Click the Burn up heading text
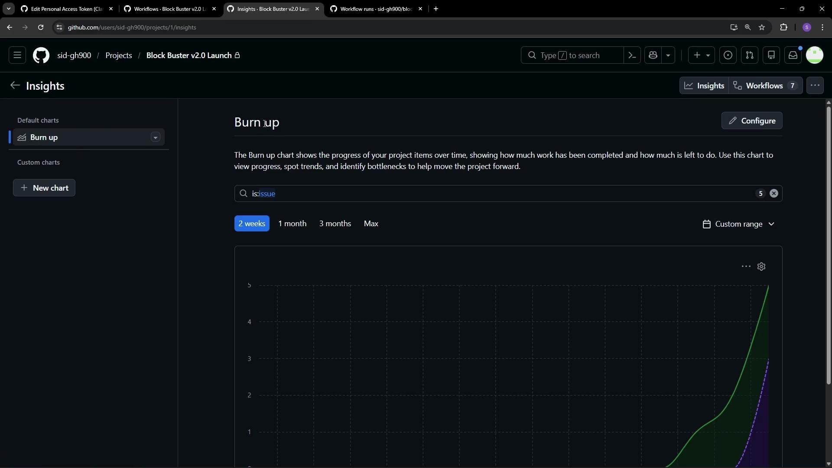This screenshot has height=468, width=832. coord(257,122)
